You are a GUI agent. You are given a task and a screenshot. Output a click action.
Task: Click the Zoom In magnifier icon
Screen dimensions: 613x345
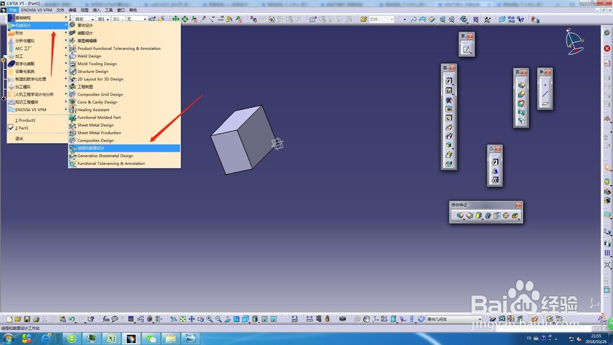point(210,319)
